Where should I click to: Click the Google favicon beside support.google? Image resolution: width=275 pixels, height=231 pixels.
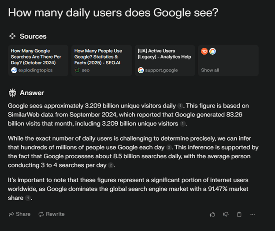(x=141, y=70)
